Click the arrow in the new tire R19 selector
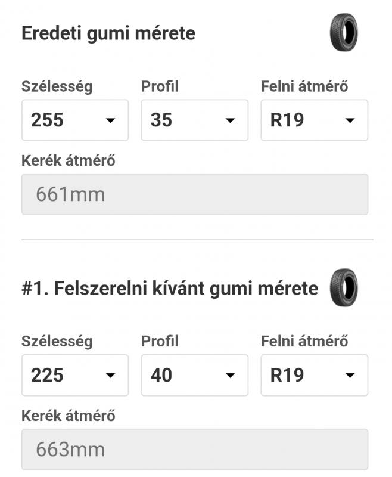 [x=350, y=376]
